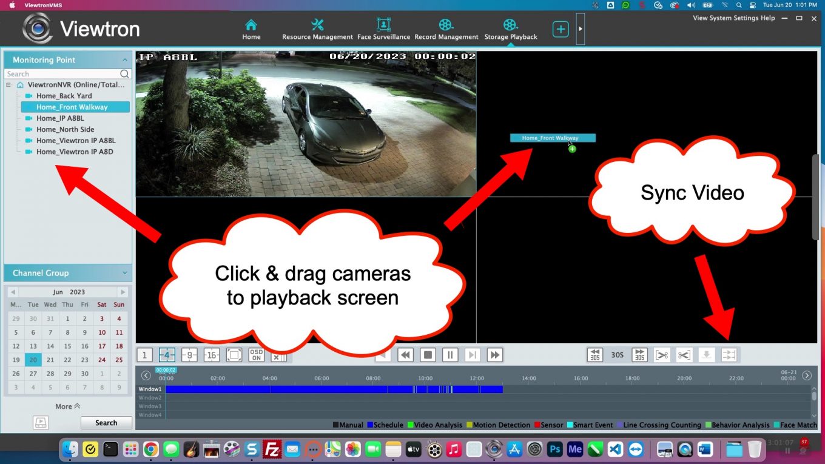Select the single-screen view layout
825x464 pixels.
(x=144, y=355)
